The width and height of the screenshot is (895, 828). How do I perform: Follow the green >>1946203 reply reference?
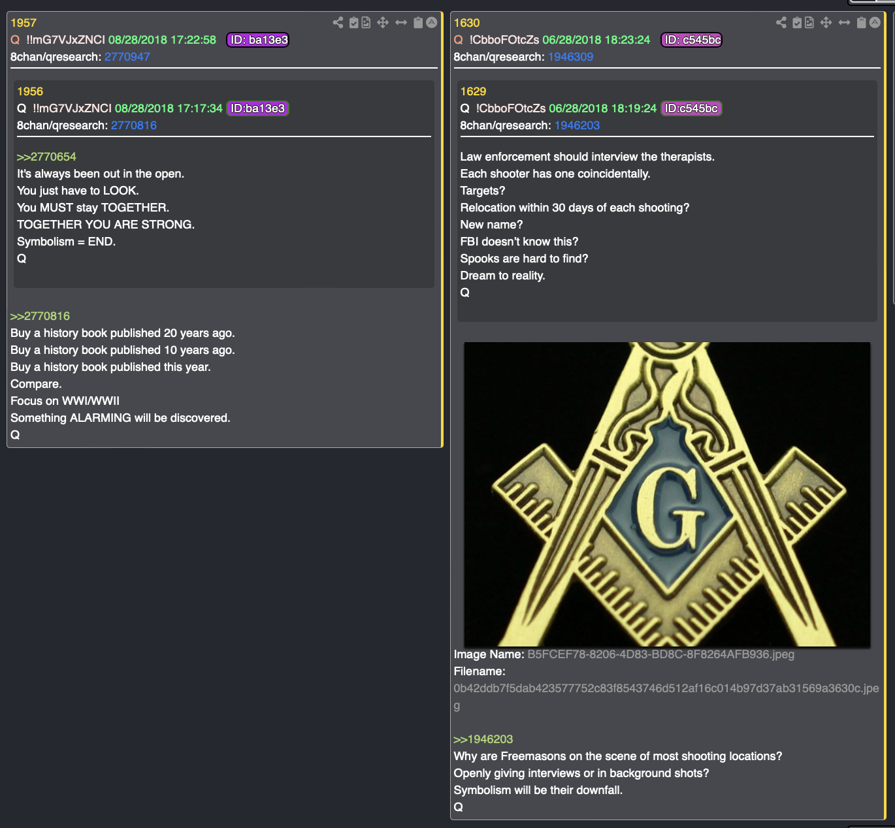coord(483,739)
